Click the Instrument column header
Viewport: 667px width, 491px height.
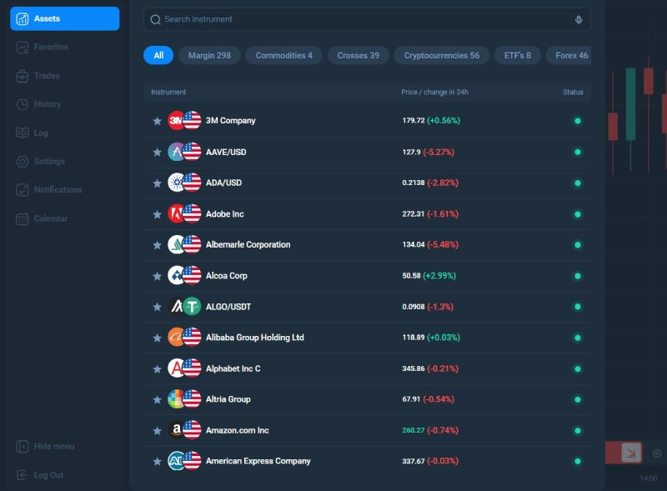click(168, 92)
